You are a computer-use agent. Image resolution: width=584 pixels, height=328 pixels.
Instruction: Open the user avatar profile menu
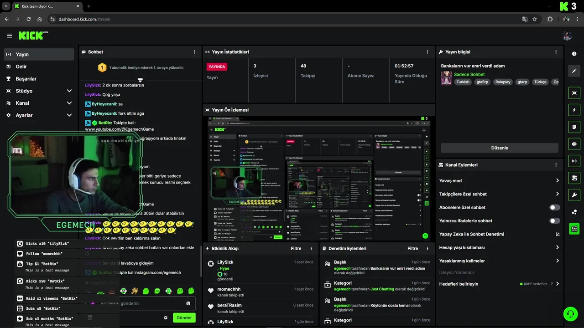(567, 36)
